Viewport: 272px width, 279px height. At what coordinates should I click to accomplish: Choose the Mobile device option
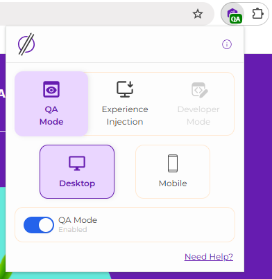coord(173,172)
